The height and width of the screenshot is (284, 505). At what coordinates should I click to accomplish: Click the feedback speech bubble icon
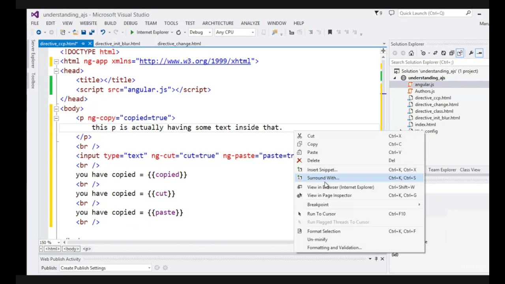coord(391,13)
